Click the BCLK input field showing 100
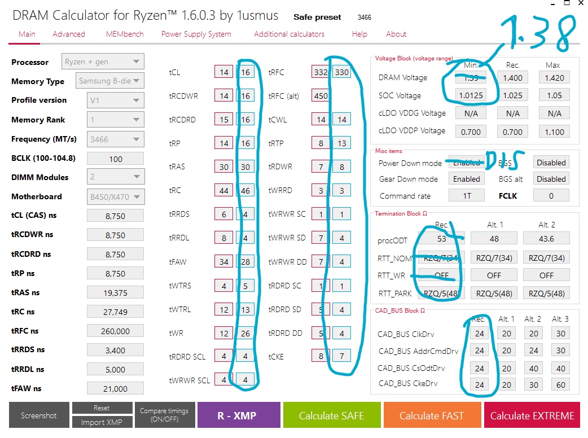The height and width of the screenshot is (438, 588). click(x=116, y=159)
